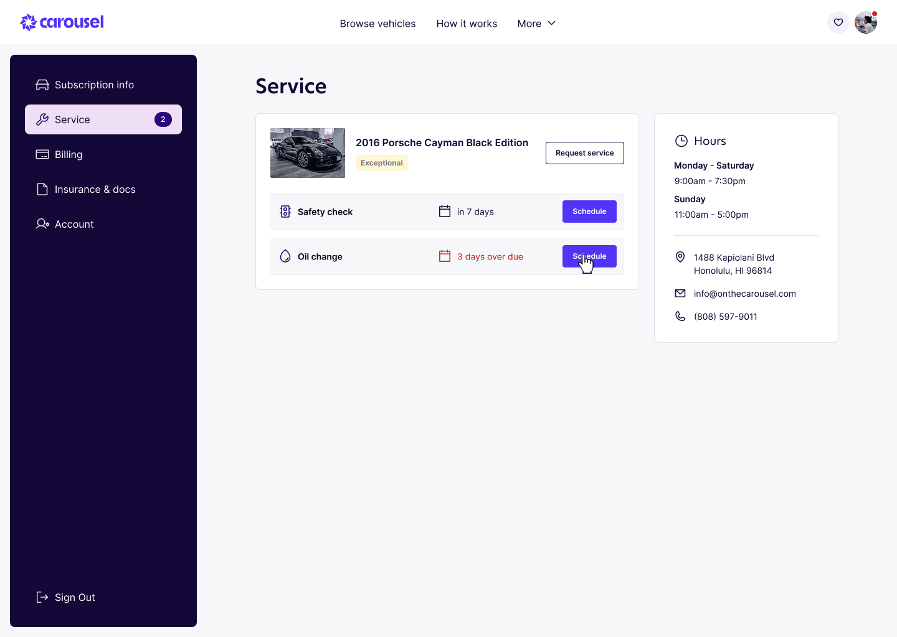
Task: Open favorites with the heart icon
Action: pyautogui.click(x=838, y=23)
